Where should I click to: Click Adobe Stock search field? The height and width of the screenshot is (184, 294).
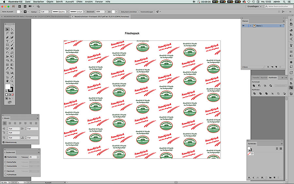point(279,7)
